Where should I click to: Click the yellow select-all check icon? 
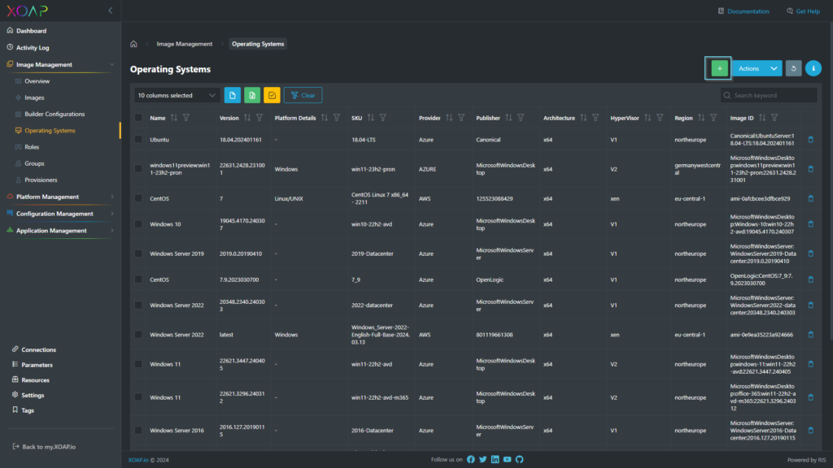tap(272, 96)
